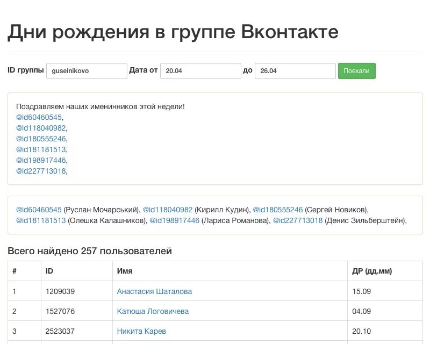Open the Анастасия Шаталова profile link
Viewport: 430px width, 344px height.
point(154,291)
